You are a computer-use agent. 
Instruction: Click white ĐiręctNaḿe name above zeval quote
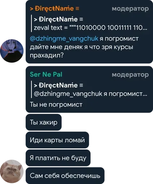(58, 19)
